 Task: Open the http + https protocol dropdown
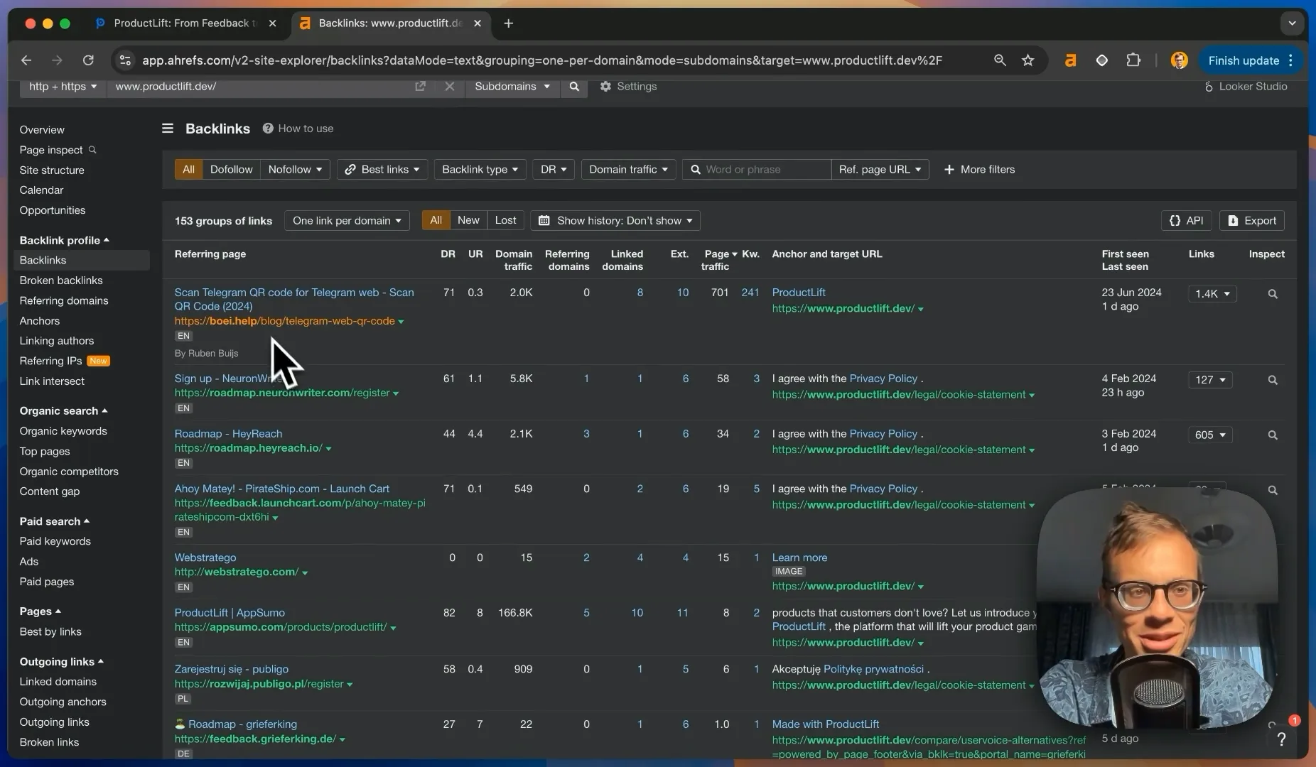pyautogui.click(x=63, y=87)
